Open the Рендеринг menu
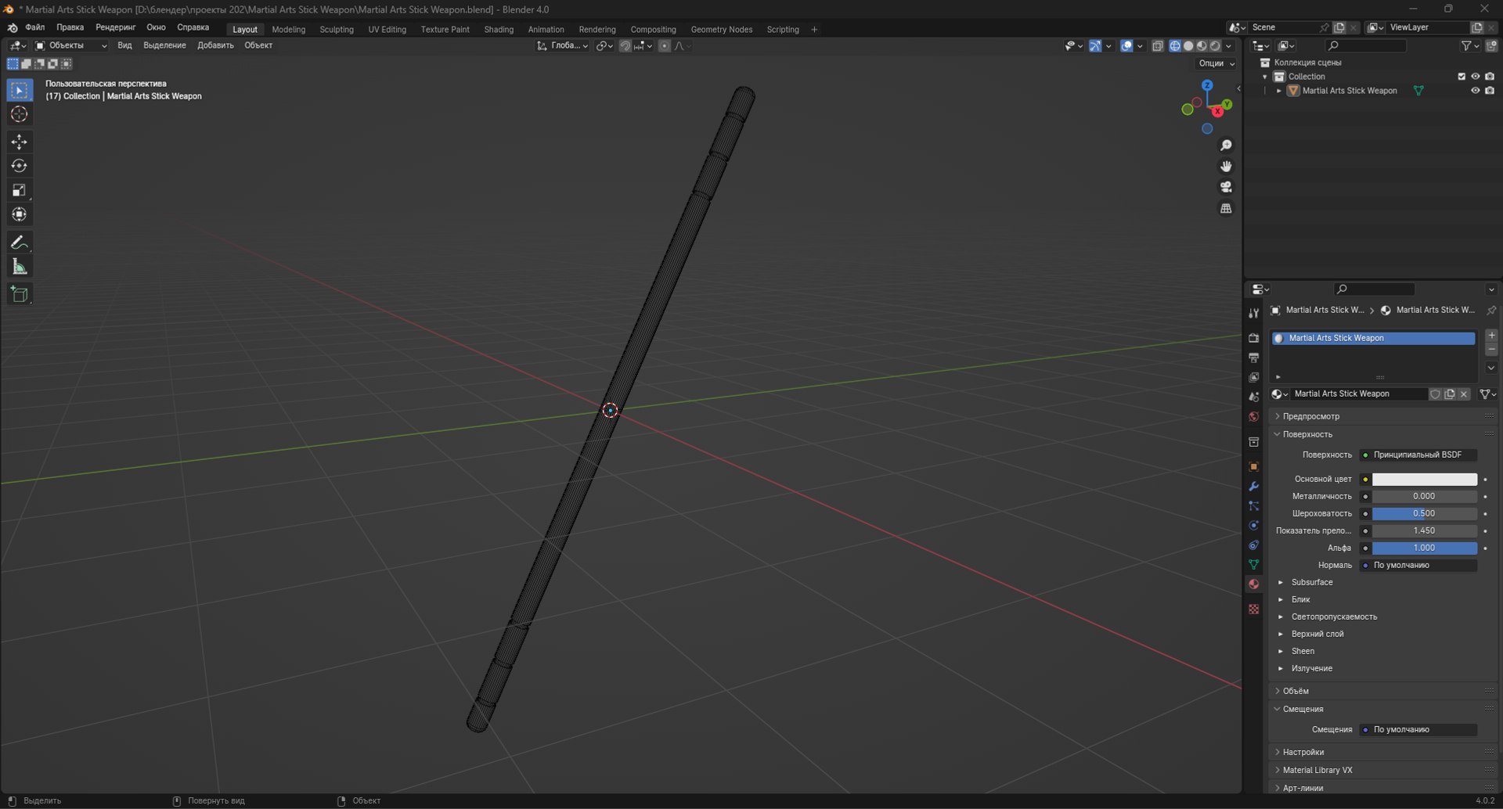The image size is (1503, 809). click(x=115, y=27)
